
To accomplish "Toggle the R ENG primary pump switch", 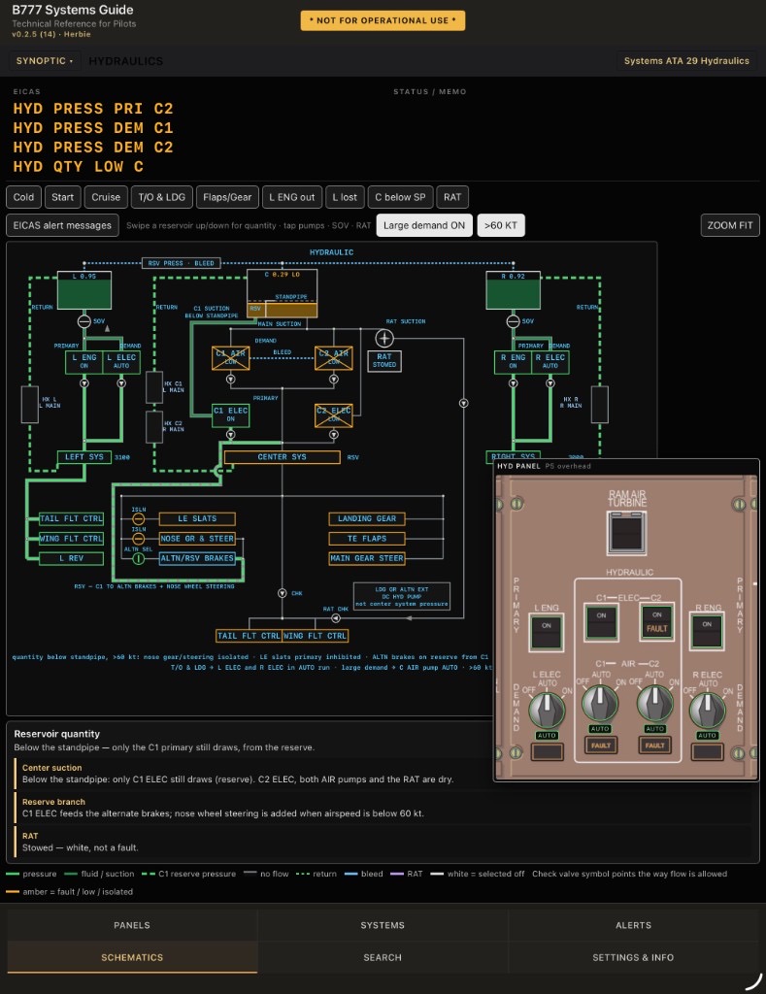I will (707, 631).
